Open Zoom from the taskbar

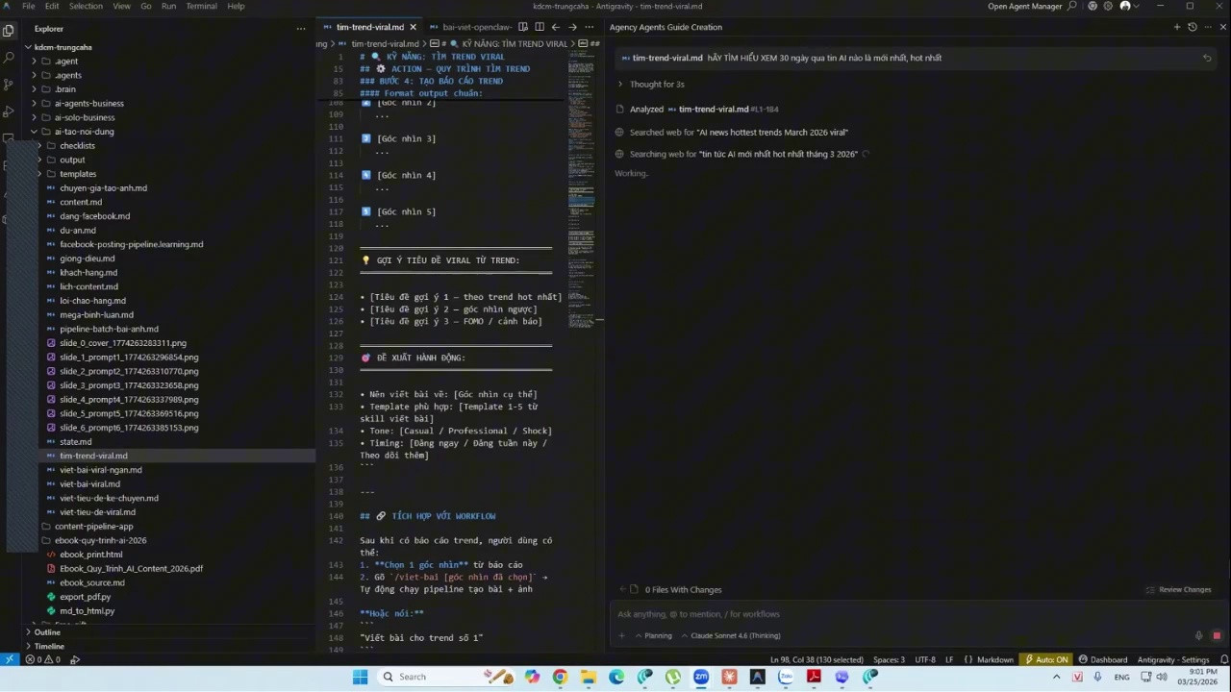[x=700, y=677]
